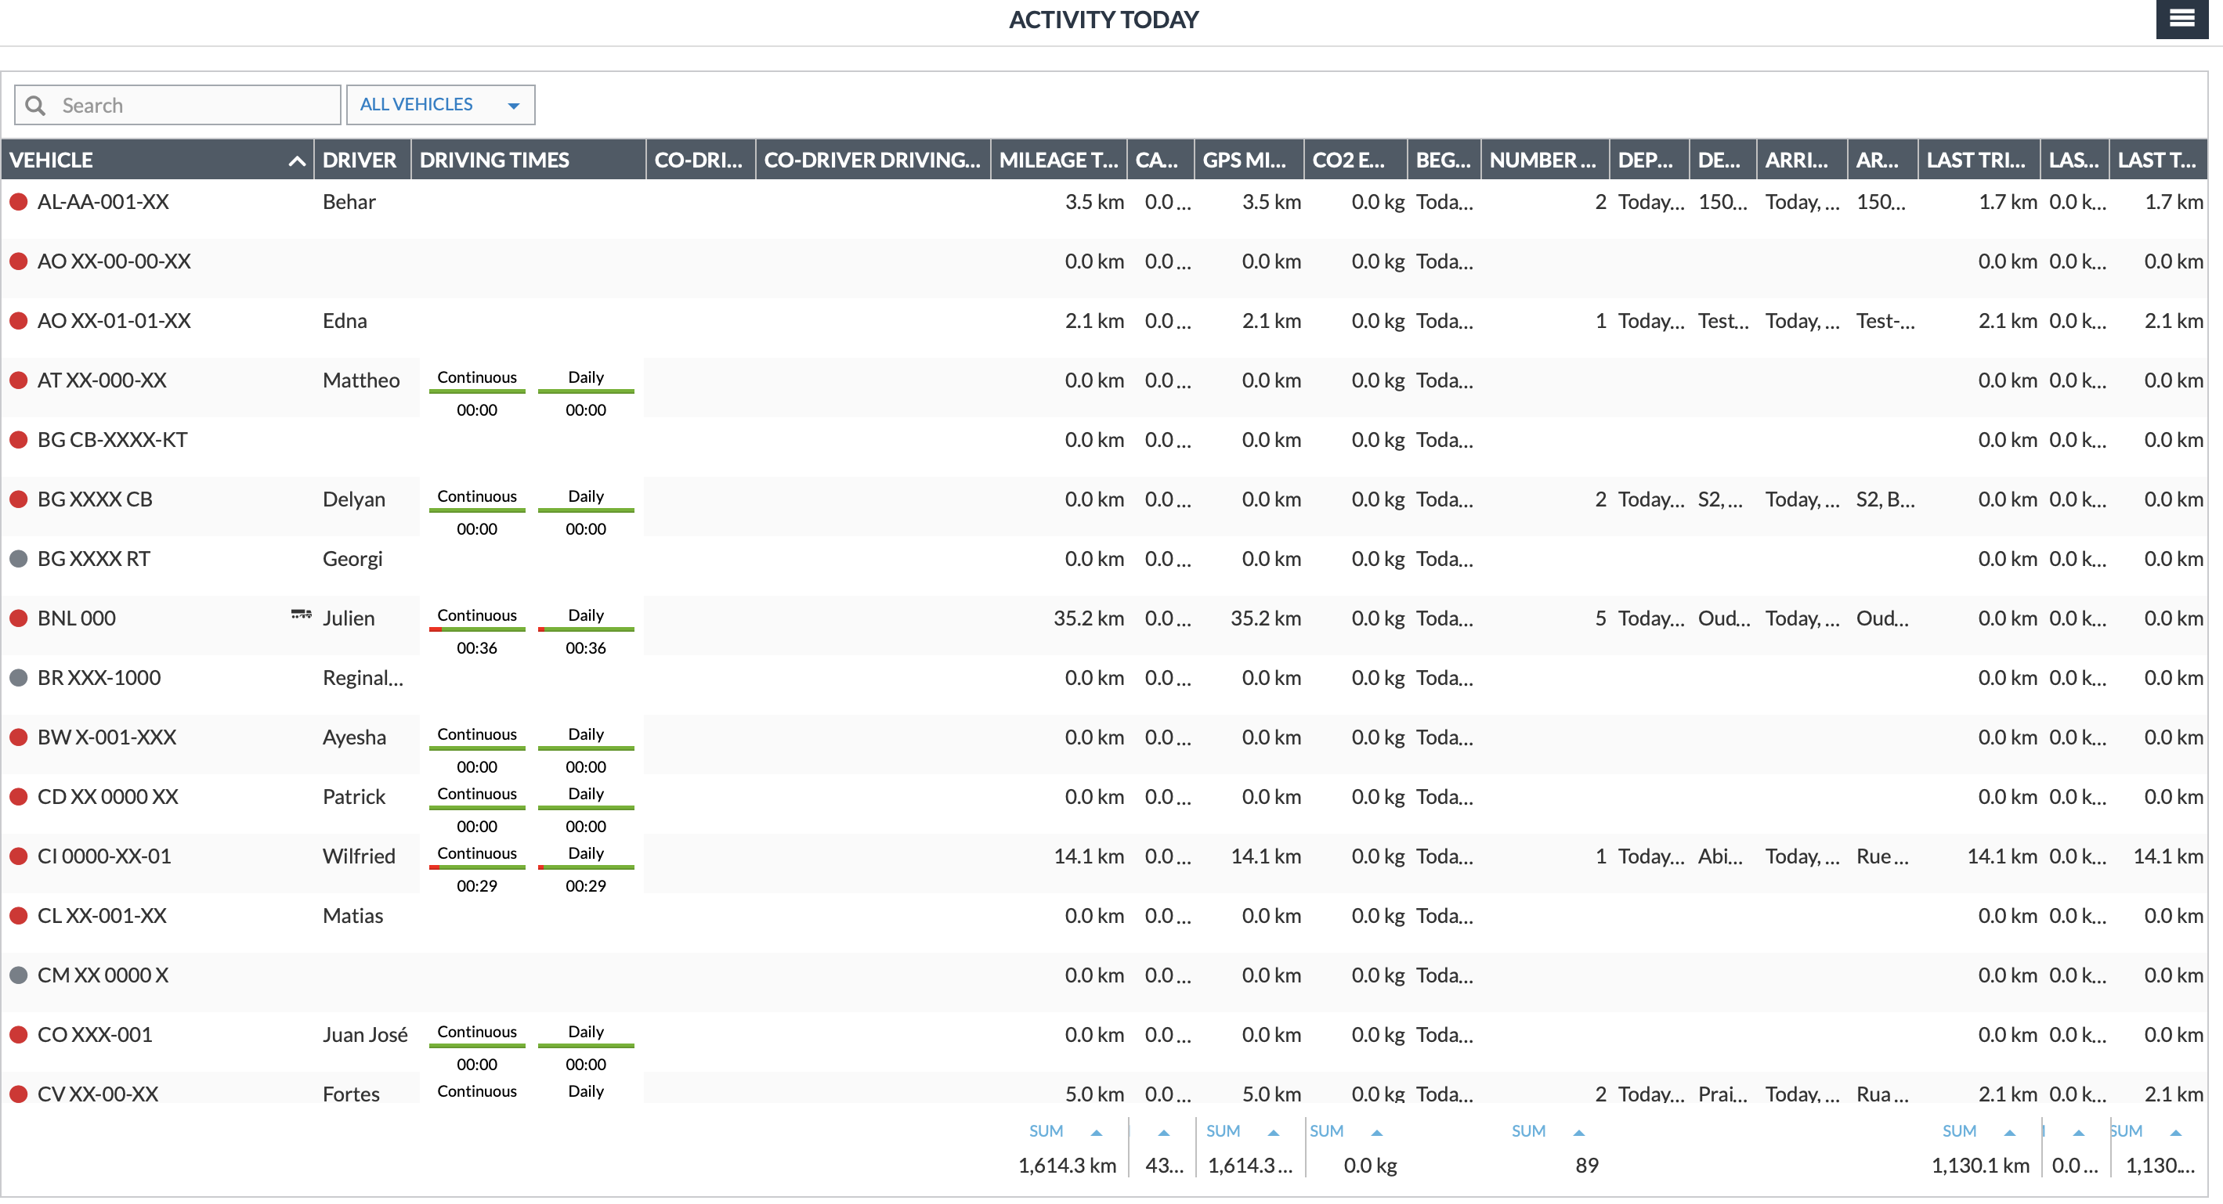This screenshot has width=2223, height=1204.
Task: Expand SUM aggregate under Mileage Today
Action: (1096, 1133)
